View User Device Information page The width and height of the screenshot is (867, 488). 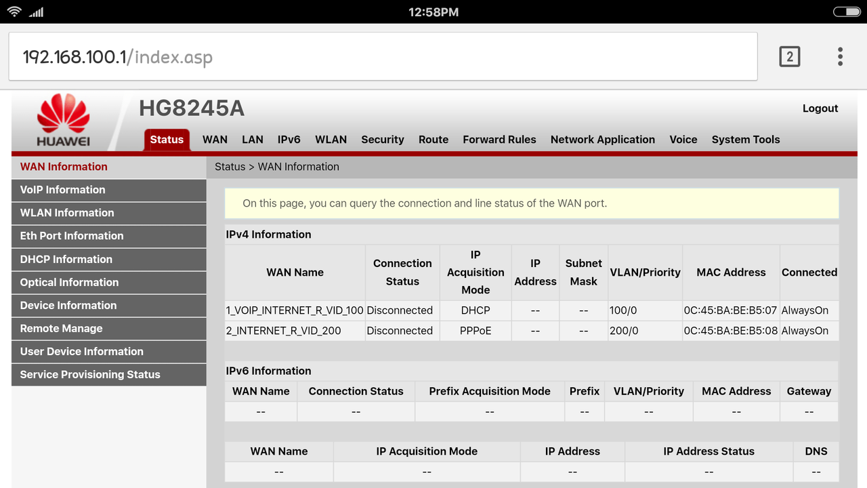[109, 351]
